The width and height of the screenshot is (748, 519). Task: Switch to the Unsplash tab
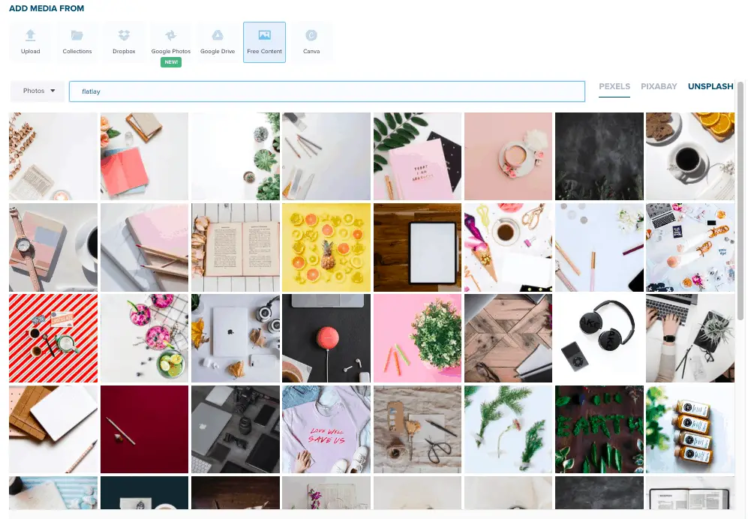tap(710, 86)
